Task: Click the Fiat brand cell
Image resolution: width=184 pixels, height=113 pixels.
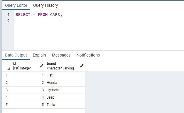Action: tap(65, 75)
